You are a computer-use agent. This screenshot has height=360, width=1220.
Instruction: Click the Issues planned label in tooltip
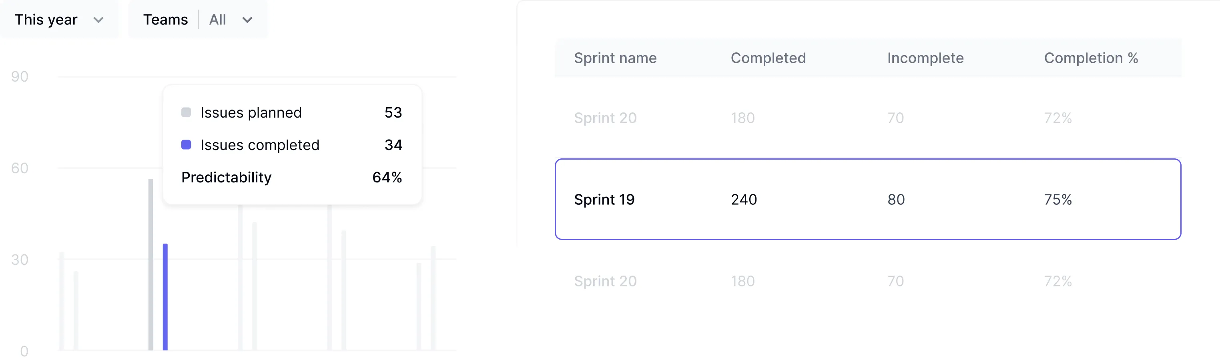pyautogui.click(x=251, y=112)
